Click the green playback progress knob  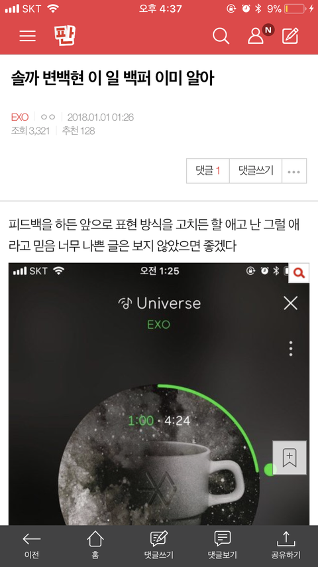tap(270, 469)
